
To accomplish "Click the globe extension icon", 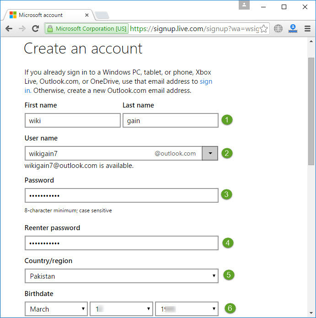I will point(278,28).
